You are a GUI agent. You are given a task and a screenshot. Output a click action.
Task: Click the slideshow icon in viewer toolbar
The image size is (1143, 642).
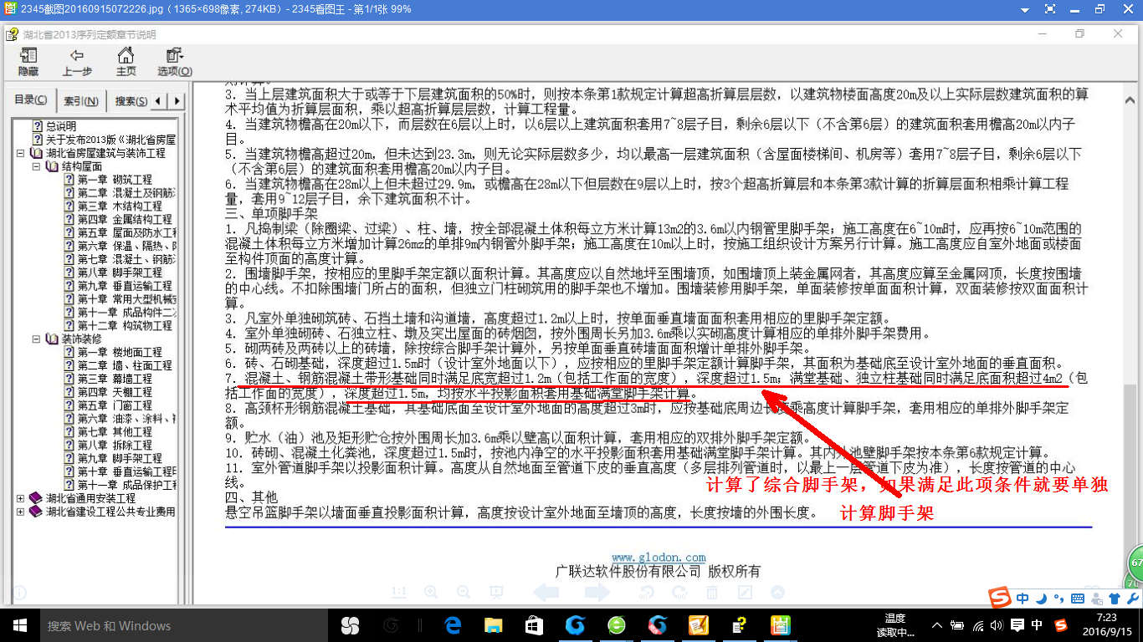[495, 593]
